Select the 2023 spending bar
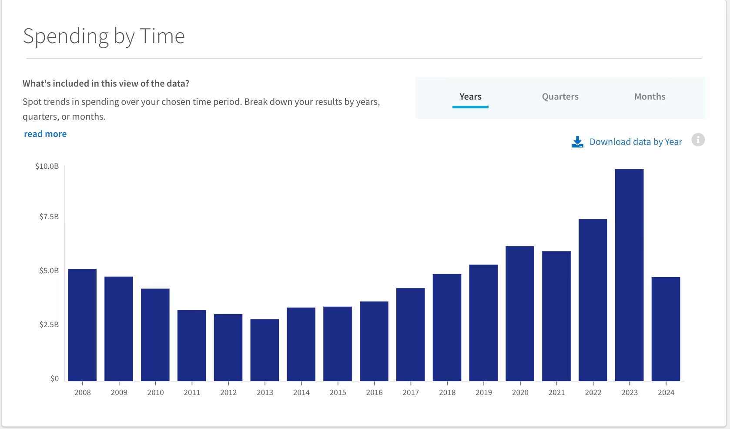This screenshot has height=429, width=730. click(629, 275)
